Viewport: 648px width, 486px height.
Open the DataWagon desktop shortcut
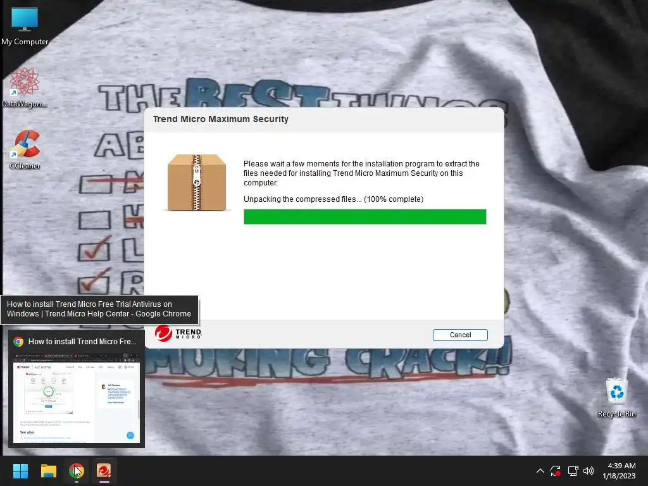click(x=25, y=87)
